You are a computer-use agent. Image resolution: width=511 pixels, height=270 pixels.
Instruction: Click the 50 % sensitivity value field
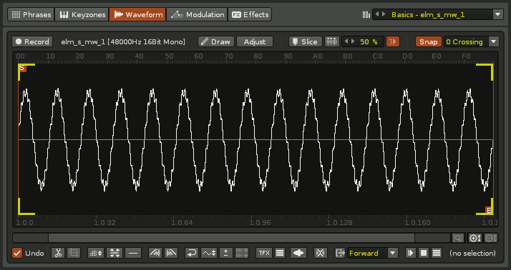tap(369, 41)
